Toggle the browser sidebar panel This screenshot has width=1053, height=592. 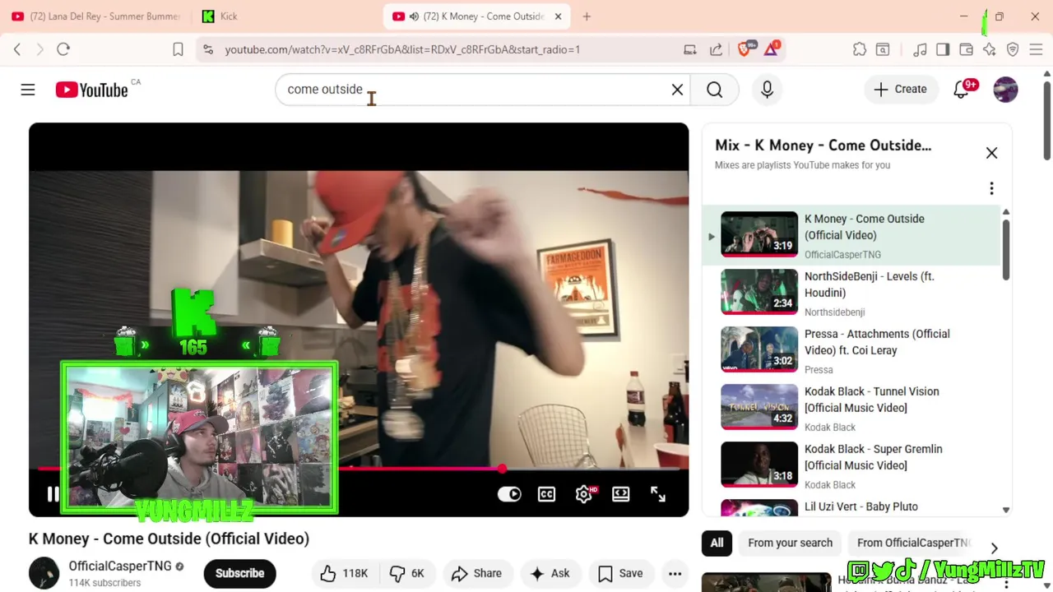[943, 49]
